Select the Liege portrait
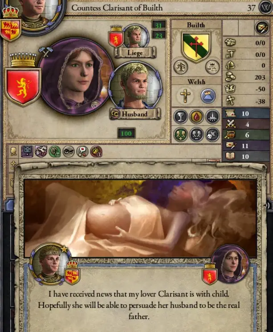The image size is (273, 332). pos(135,36)
